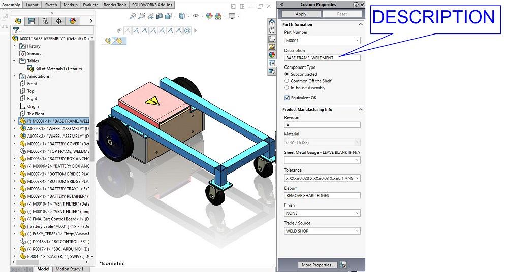Screen dimensions: 508x272
Task: Open the DimXpertManager crosshair tab
Action: point(58,21)
